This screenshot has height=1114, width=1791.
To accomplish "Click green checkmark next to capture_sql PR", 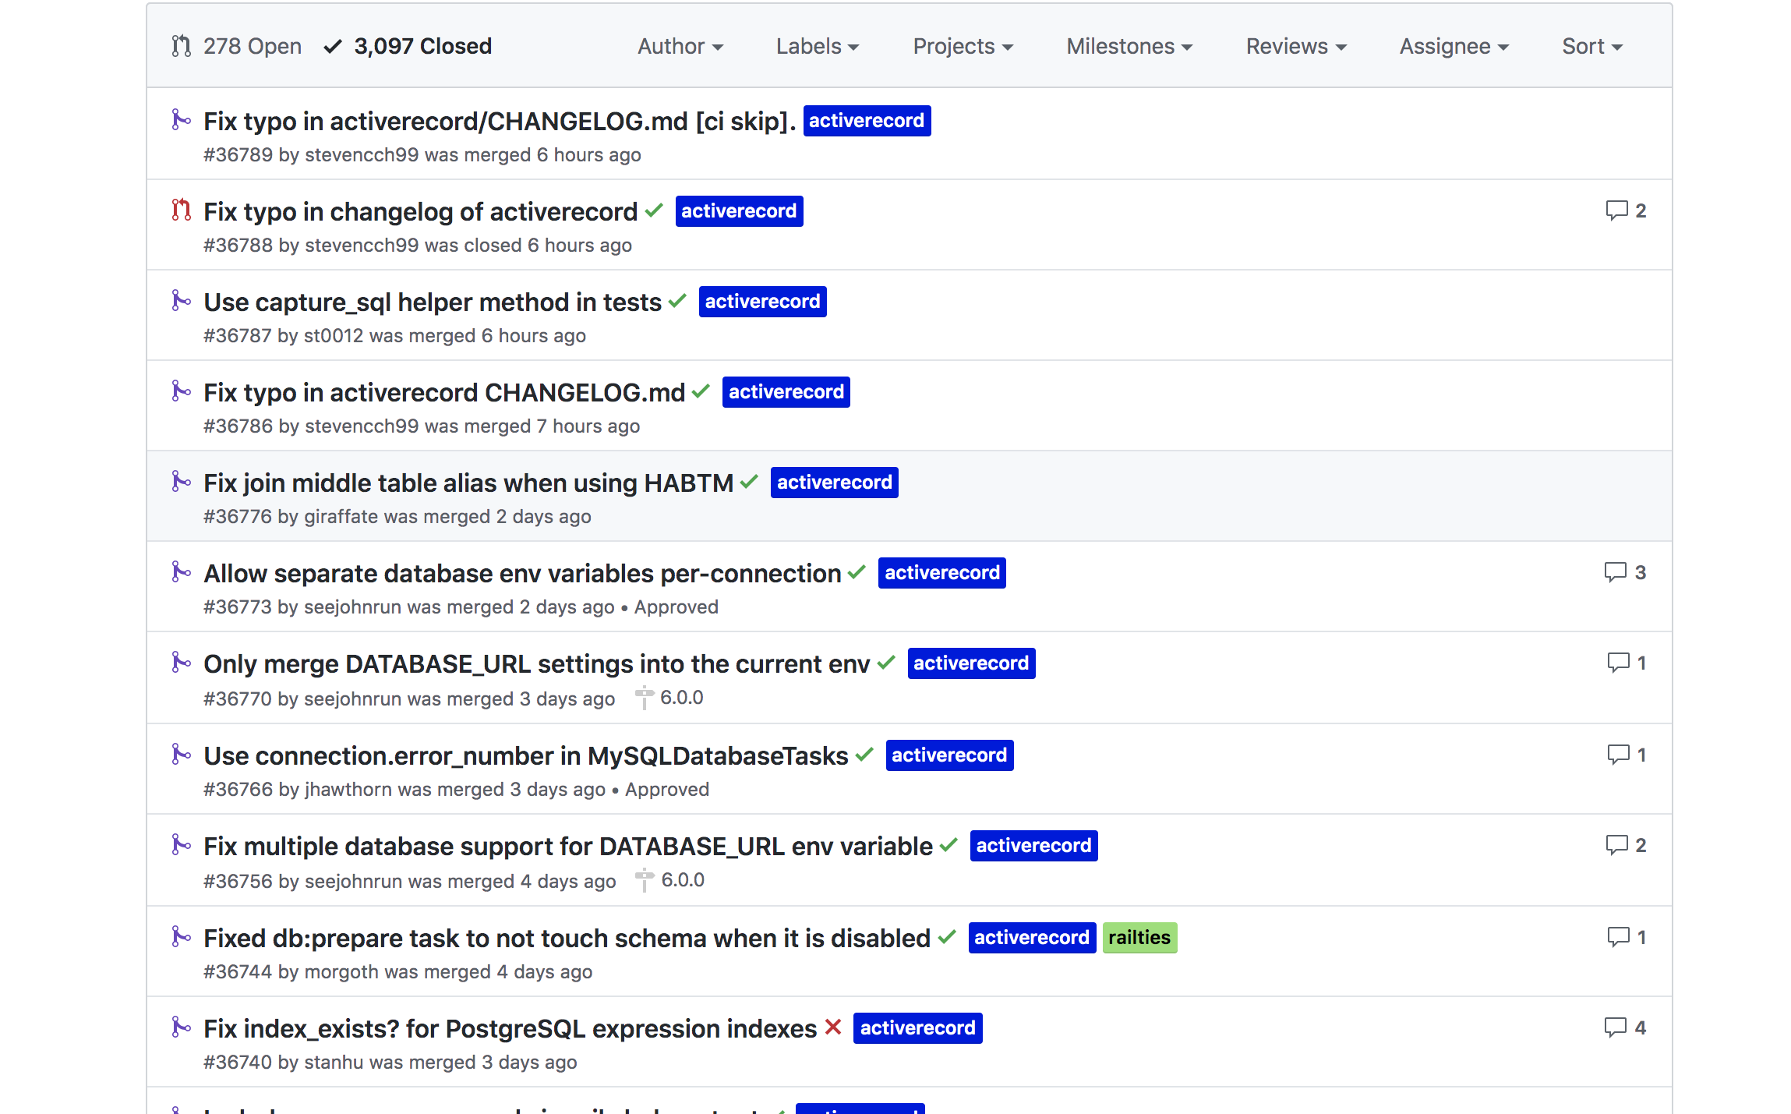I will (x=677, y=301).
